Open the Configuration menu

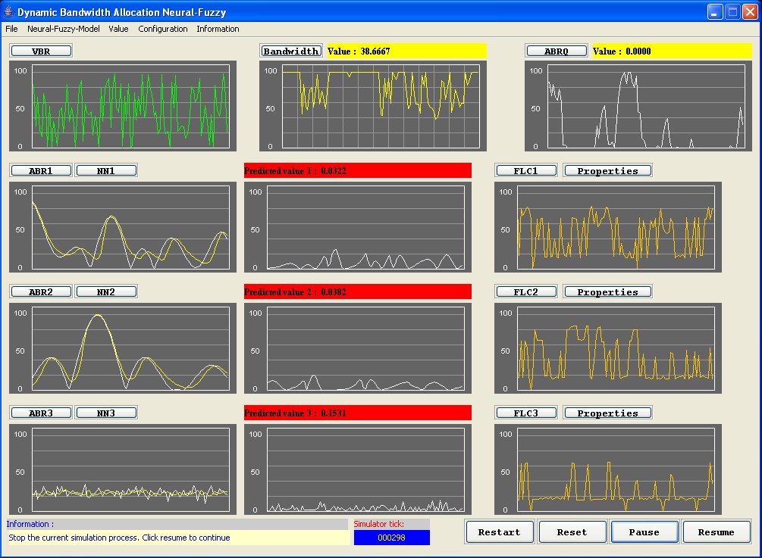point(162,29)
